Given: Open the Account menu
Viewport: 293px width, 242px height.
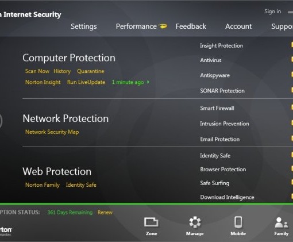Looking at the screenshot, I should pyautogui.click(x=238, y=26).
